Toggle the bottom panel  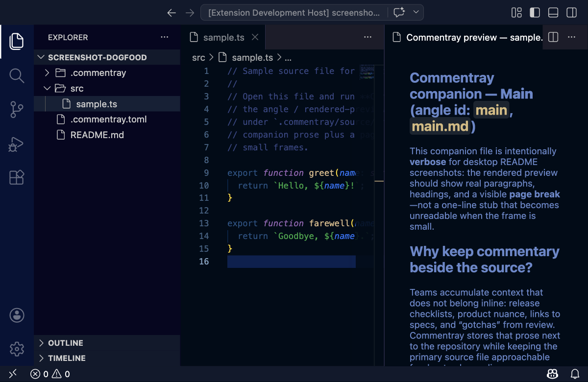coord(553,12)
